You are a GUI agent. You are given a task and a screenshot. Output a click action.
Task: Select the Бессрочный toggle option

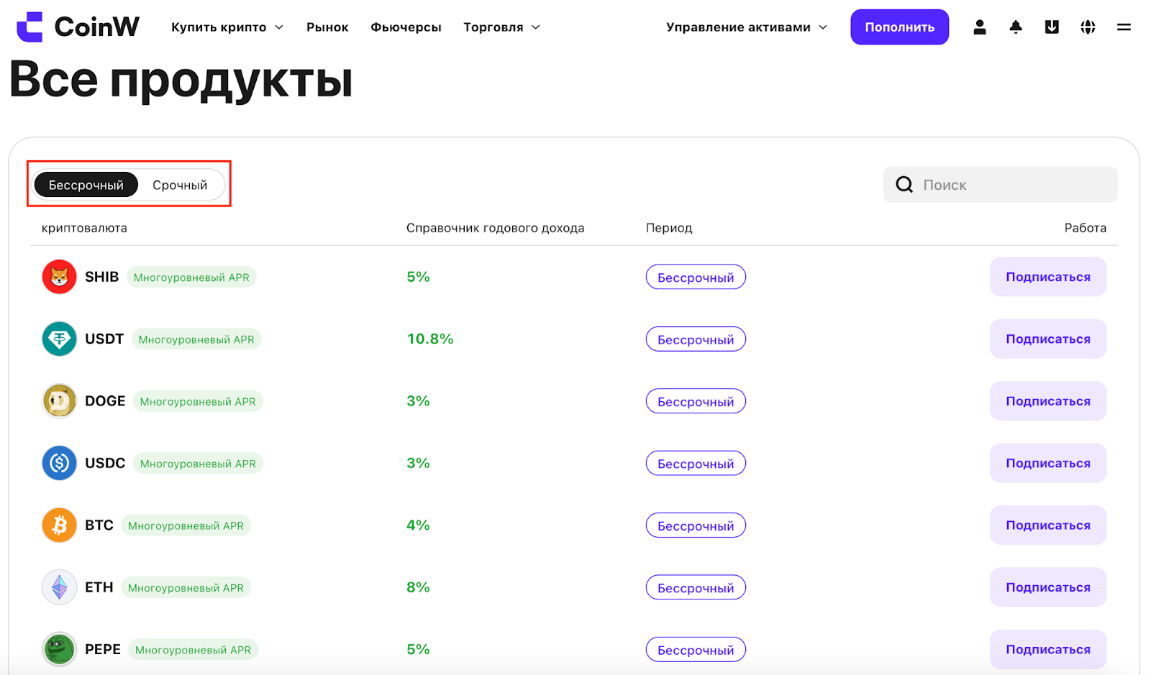click(86, 185)
